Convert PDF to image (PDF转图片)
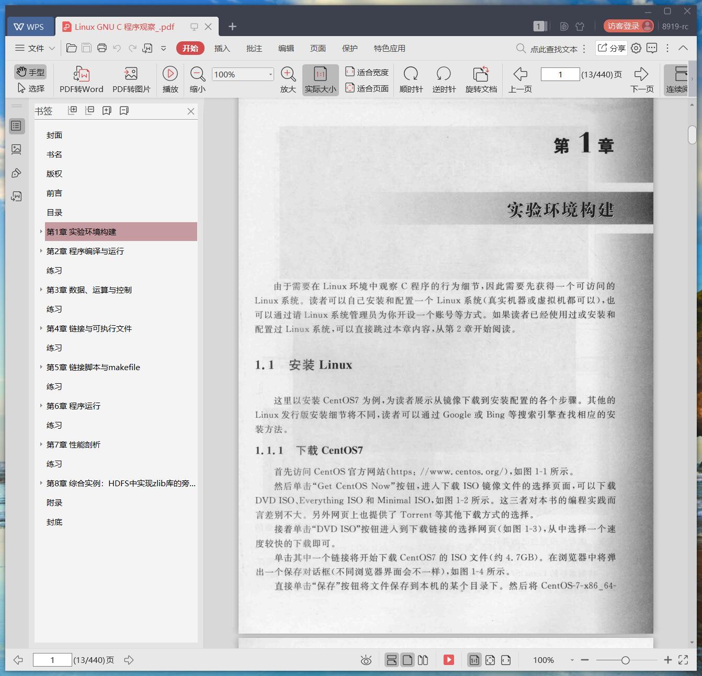This screenshot has height=676, width=702. pos(131,79)
